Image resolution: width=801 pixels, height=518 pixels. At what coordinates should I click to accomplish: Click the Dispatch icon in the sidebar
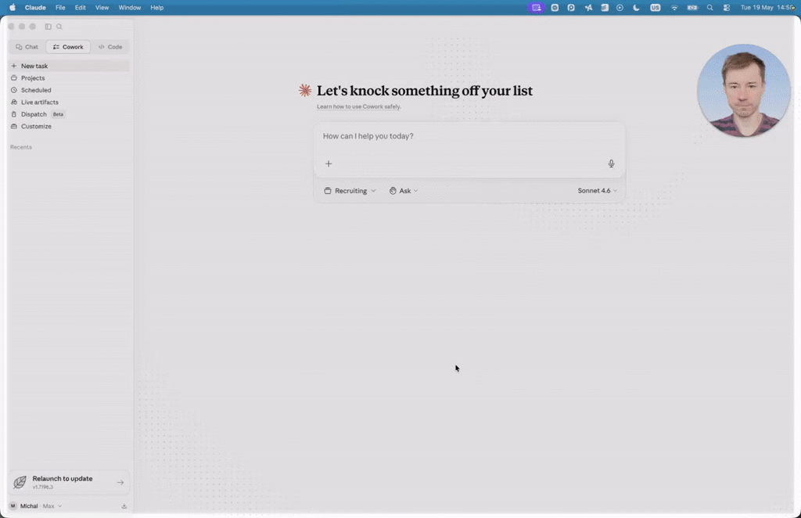14,114
